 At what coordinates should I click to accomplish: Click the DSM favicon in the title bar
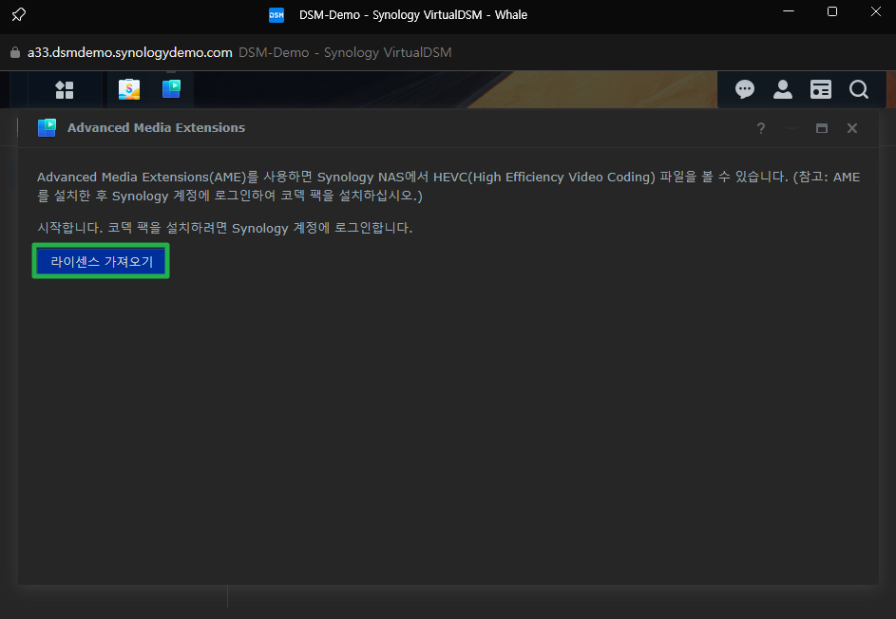point(276,15)
